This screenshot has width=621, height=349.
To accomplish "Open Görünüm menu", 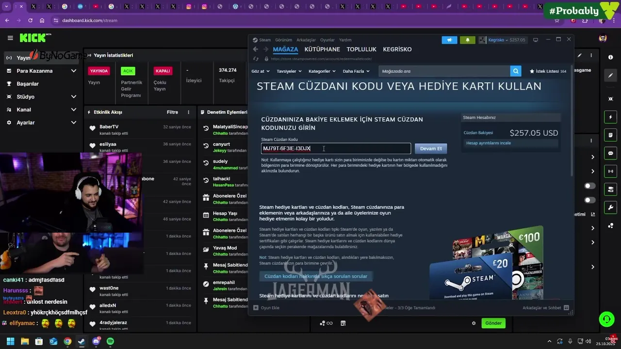I will tap(284, 40).
